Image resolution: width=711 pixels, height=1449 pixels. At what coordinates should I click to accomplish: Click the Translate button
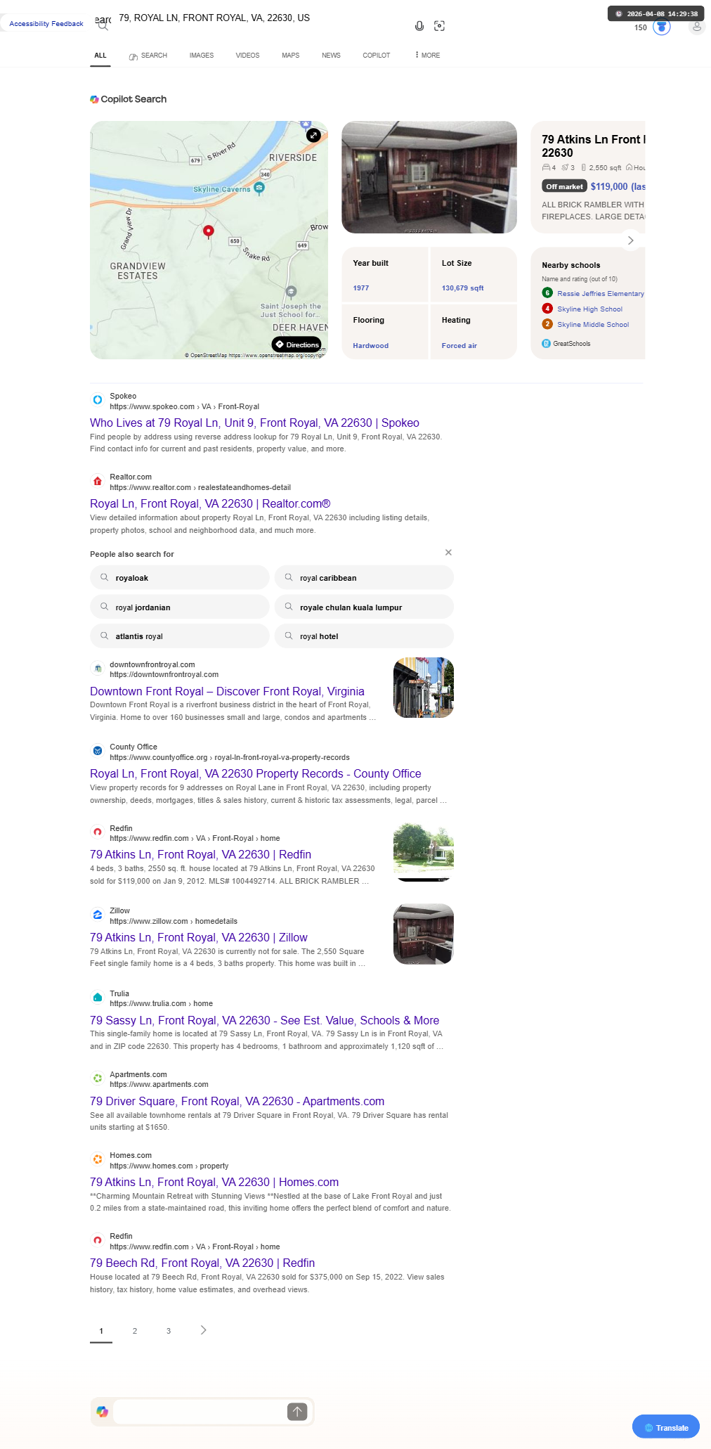[666, 1428]
